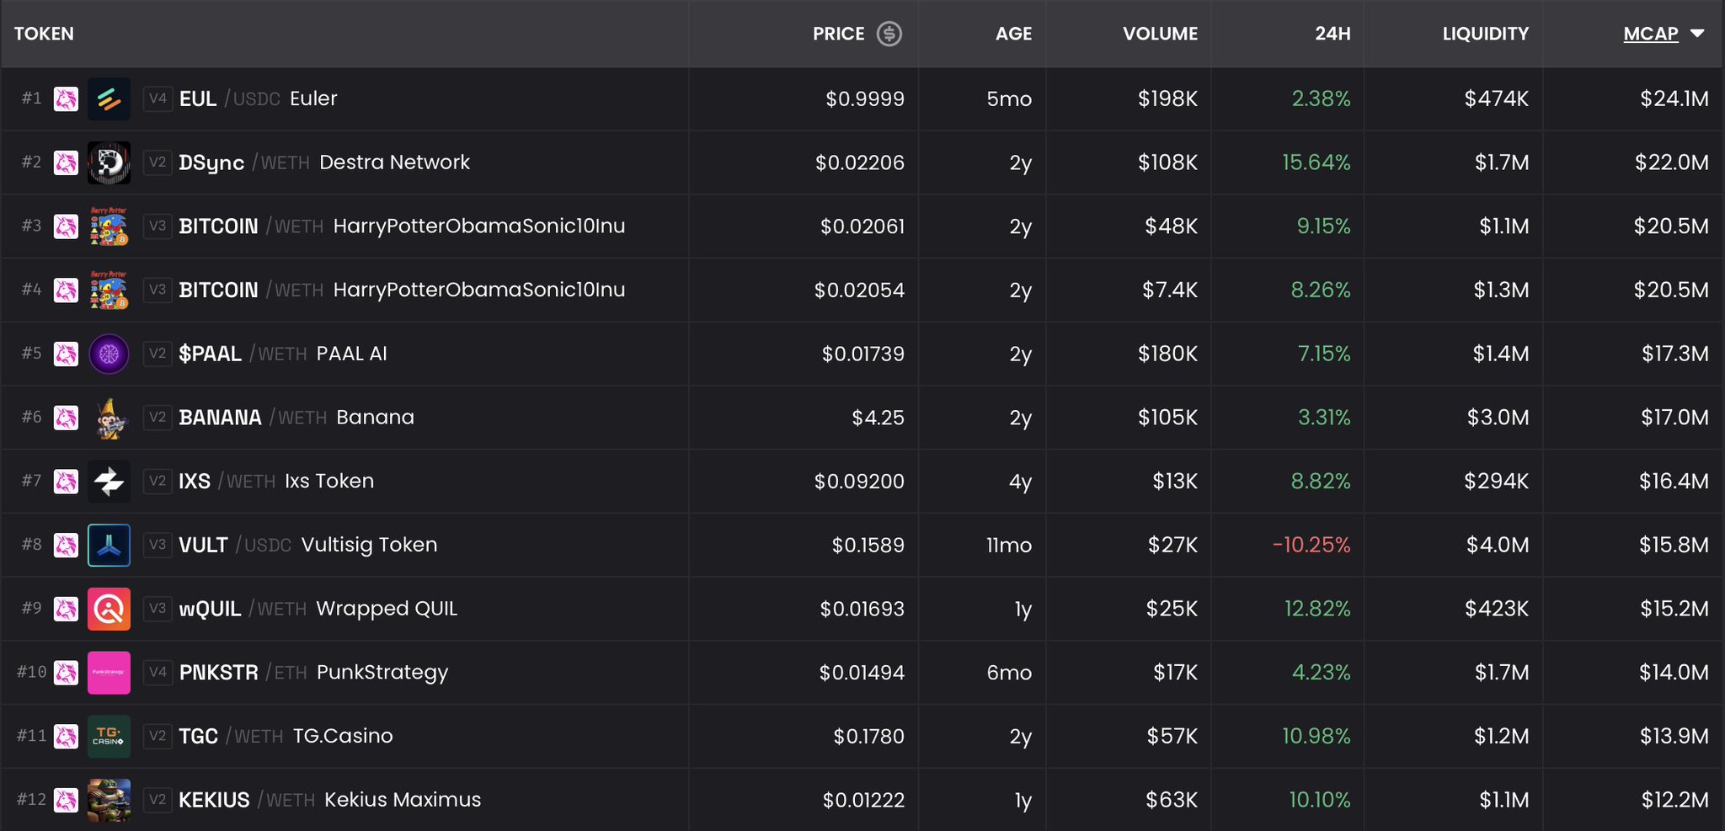Viewport: 1725px width, 831px height.
Task: Click the PAAL AI purple brain logo
Action: [109, 354]
